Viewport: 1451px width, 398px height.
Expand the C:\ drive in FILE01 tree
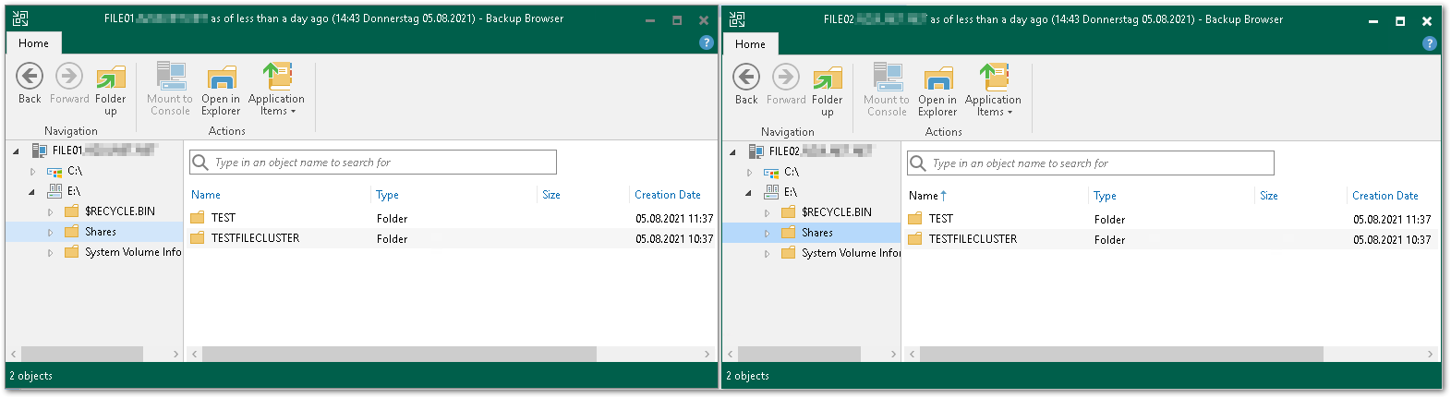32,172
